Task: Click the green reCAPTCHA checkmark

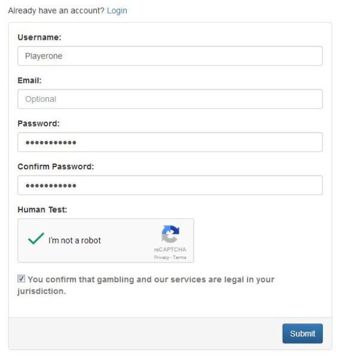Action: [36, 238]
